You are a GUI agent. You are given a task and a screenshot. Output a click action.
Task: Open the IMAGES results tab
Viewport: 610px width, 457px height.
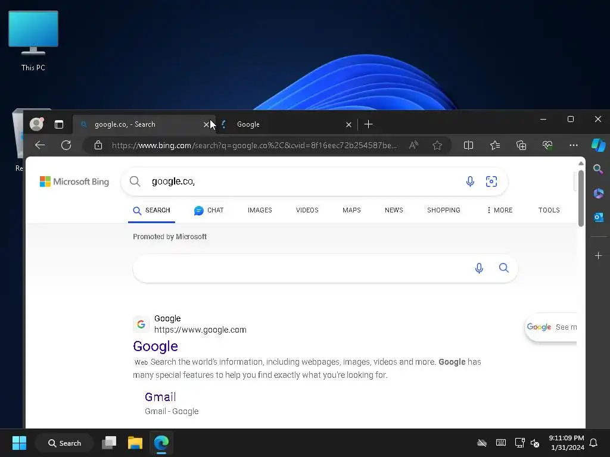260,210
